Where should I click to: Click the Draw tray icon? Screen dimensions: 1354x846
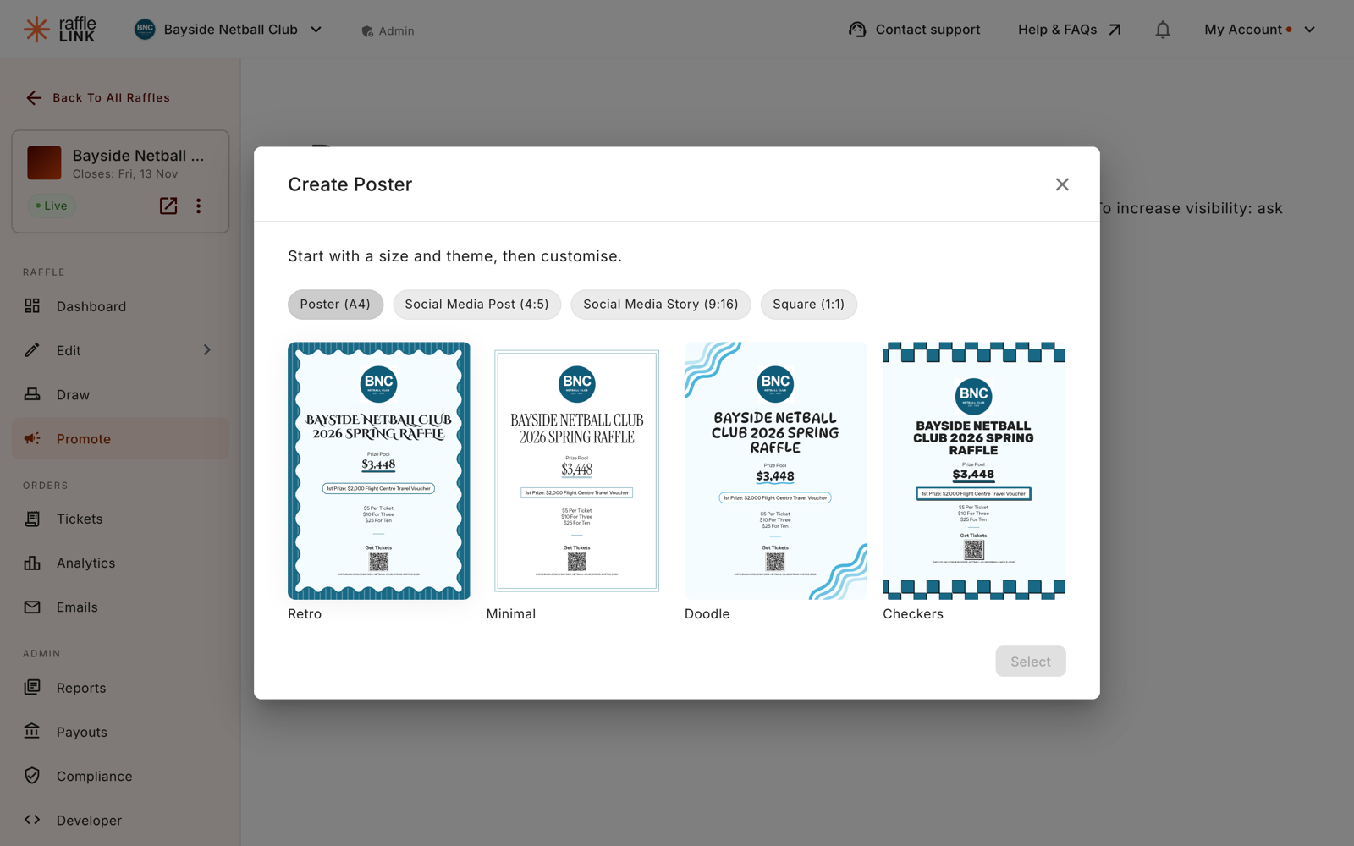[32, 393]
